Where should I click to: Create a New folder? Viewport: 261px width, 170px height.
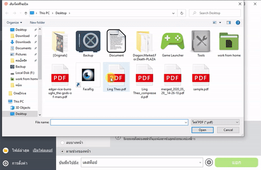click(x=37, y=23)
